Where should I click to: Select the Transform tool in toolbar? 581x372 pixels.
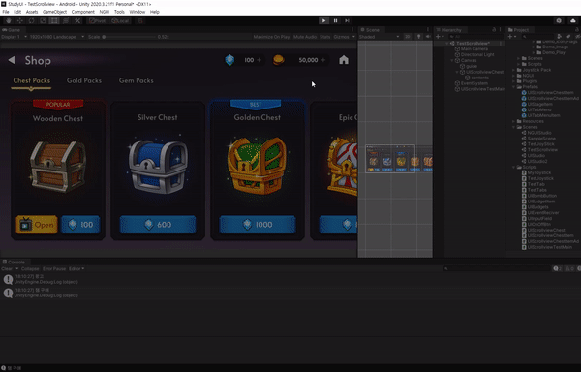pos(66,21)
